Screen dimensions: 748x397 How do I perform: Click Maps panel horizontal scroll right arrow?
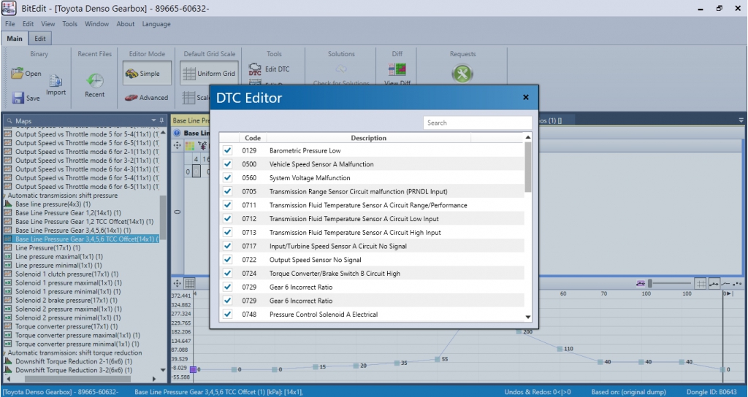pos(154,379)
